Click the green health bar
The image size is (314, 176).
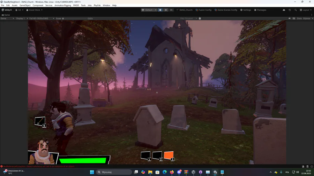coord(82,160)
